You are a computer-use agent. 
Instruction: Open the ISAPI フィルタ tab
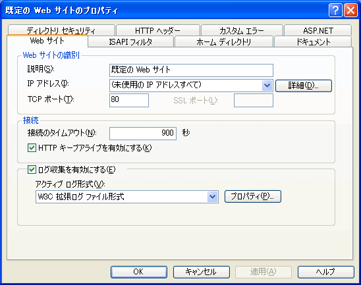tap(131, 41)
